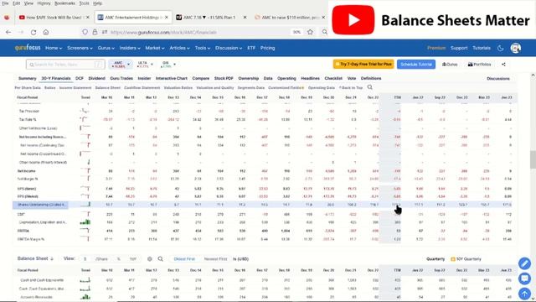Reload the page with the refresh icon
536x302 pixels.
point(33,32)
